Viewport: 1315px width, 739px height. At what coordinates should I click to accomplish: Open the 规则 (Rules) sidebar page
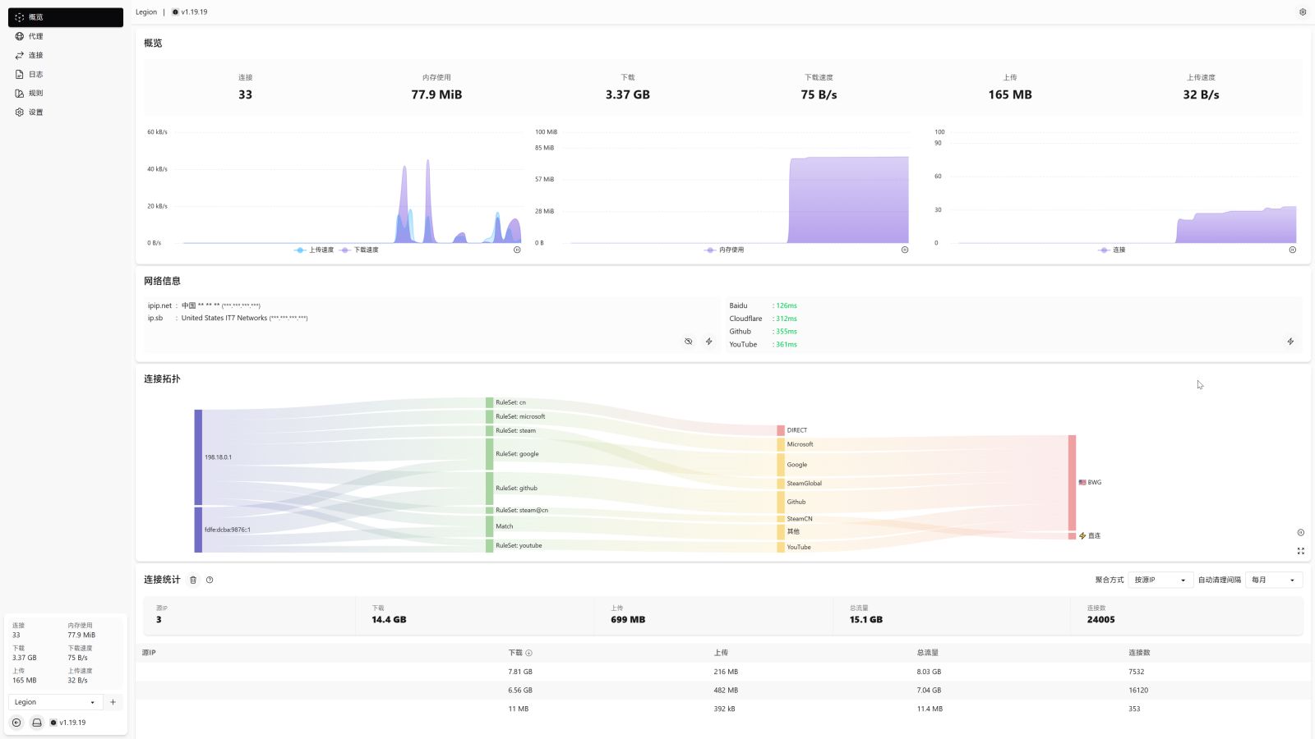pyautogui.click(x=35, y=93)
